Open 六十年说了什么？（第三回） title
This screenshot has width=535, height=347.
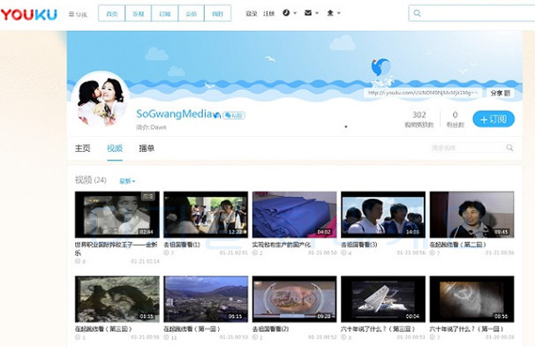pyautogui.click(x=378, y=329)
